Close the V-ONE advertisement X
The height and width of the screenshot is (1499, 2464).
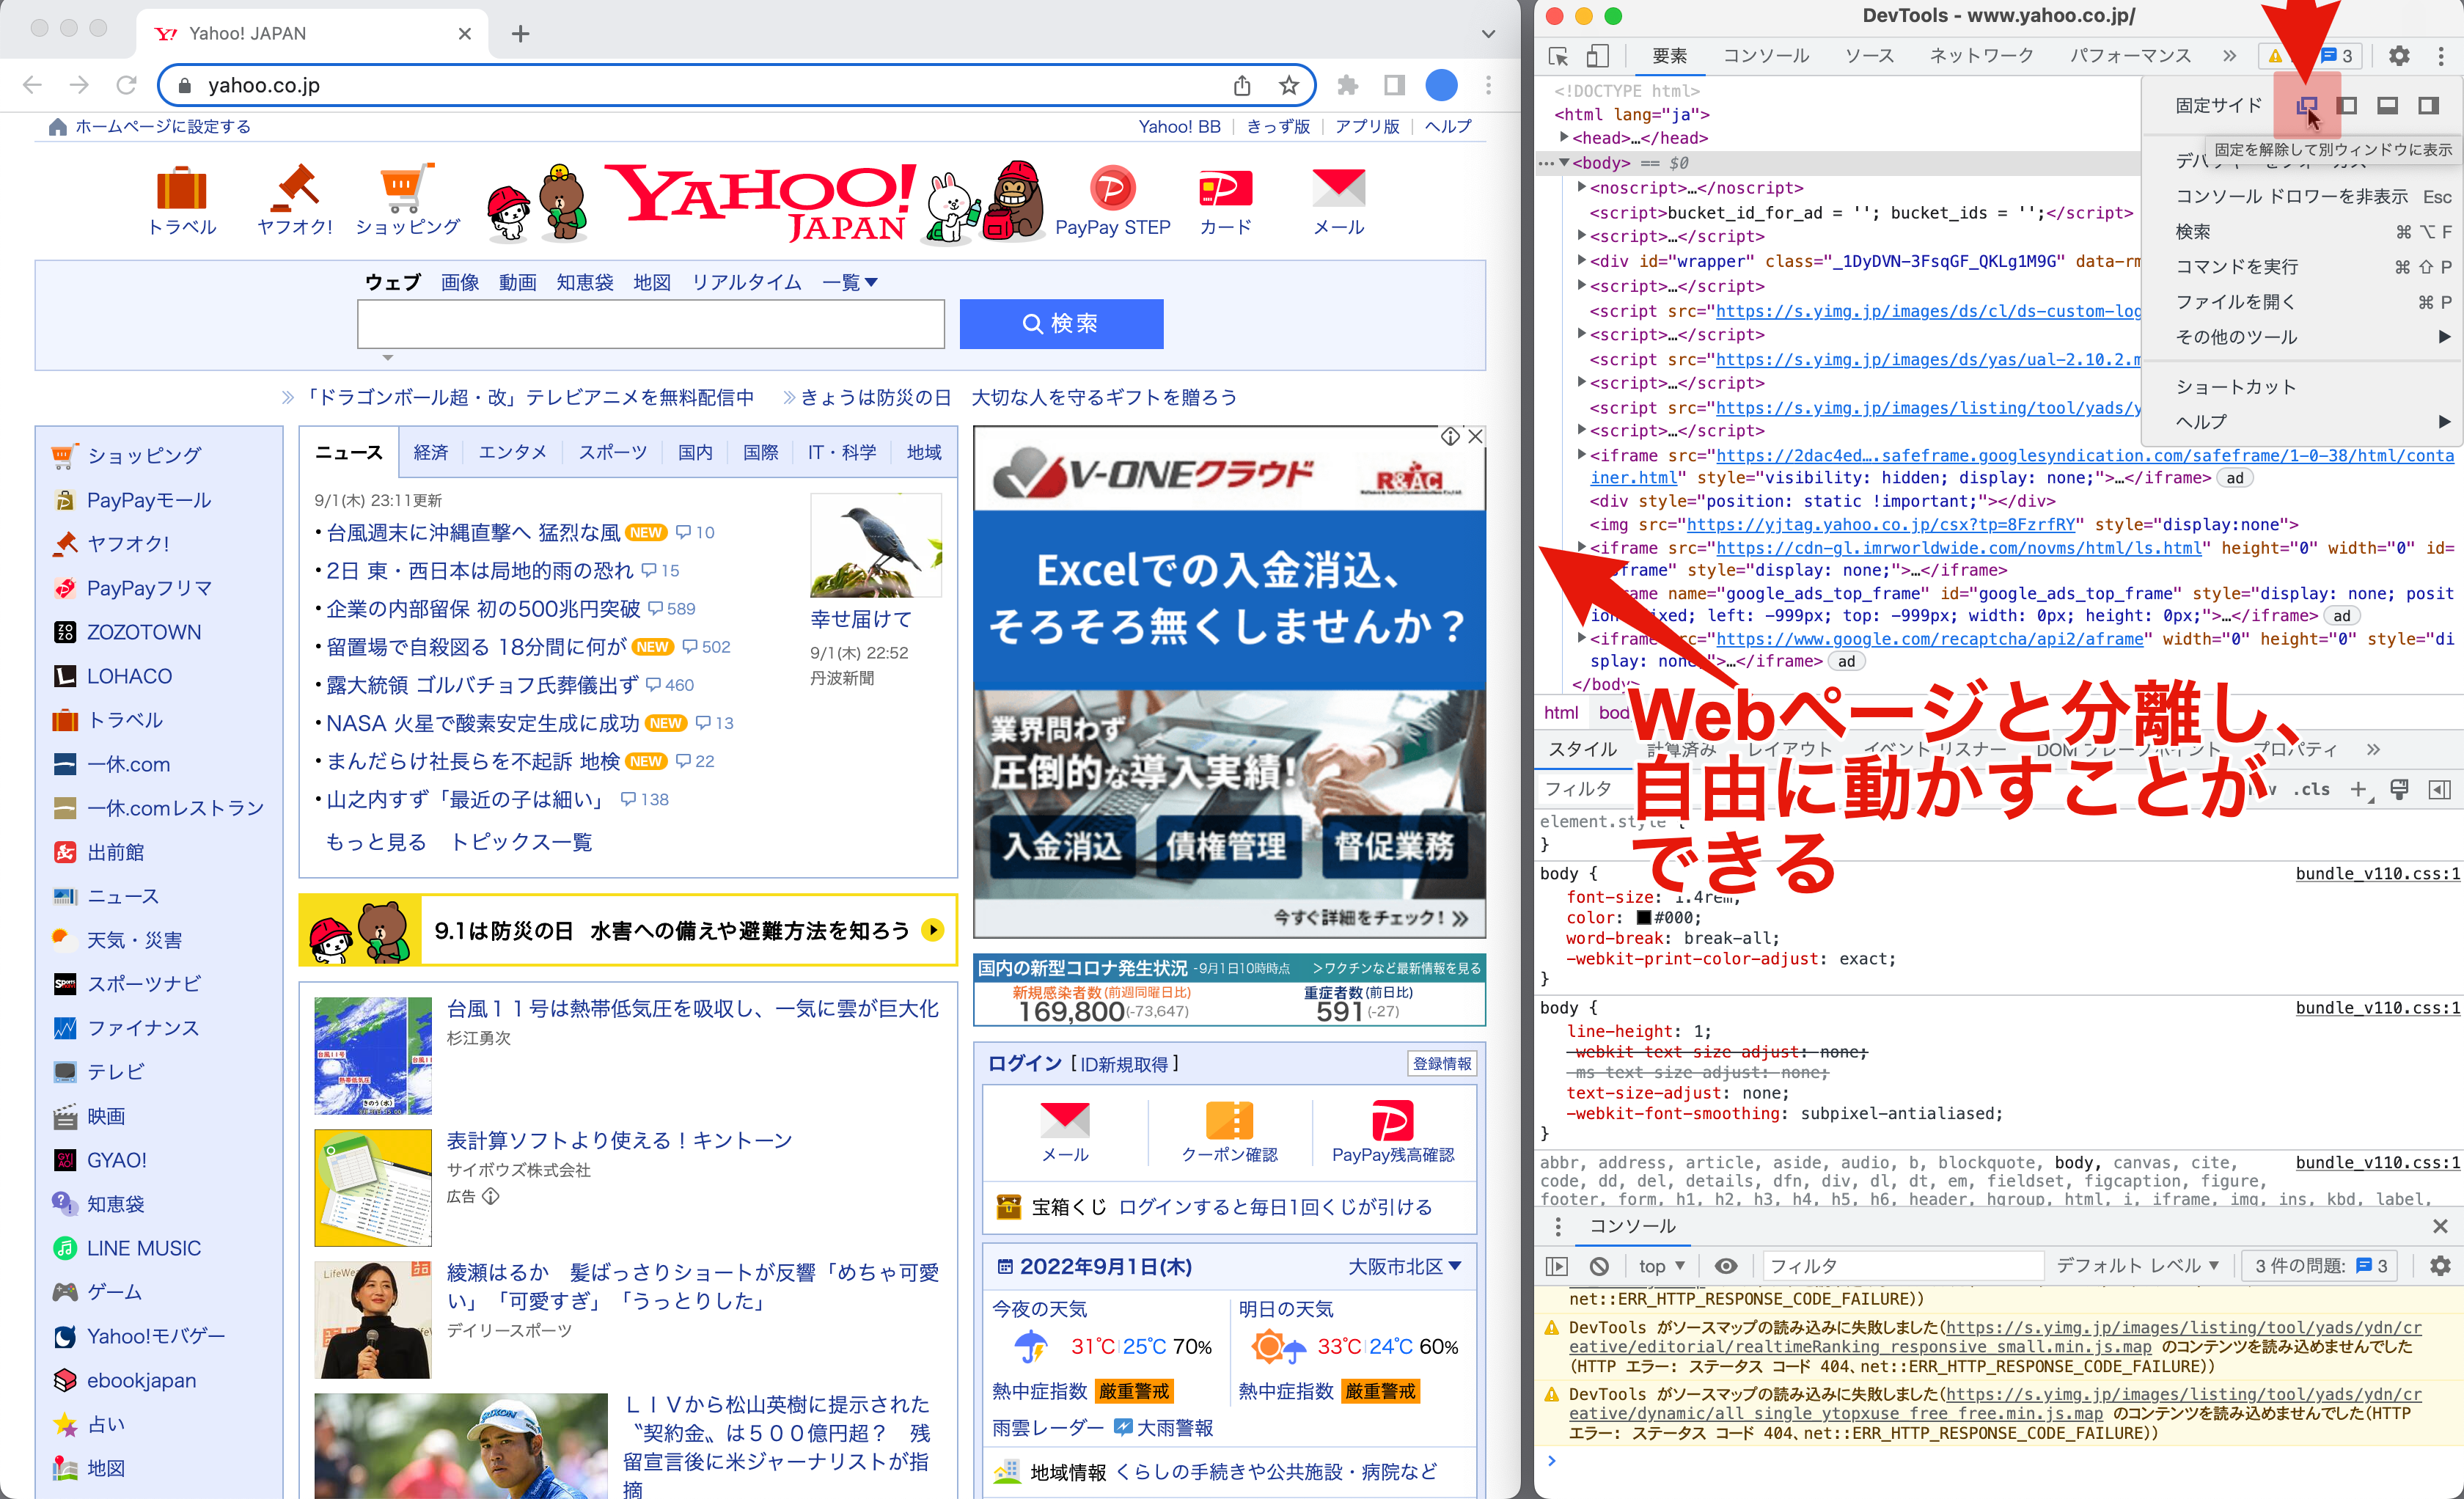(1475, 436)
